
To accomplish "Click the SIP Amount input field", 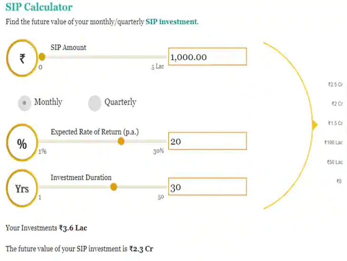I will [207, 57].
